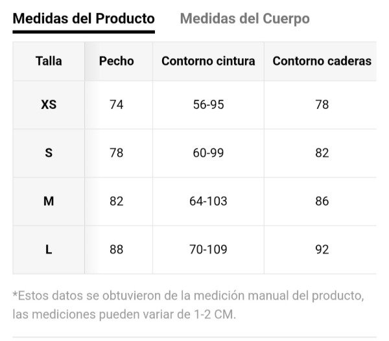Click the Pecho column header
The height and width of the screenshot is (341, 389).
(x=117, y=61)
